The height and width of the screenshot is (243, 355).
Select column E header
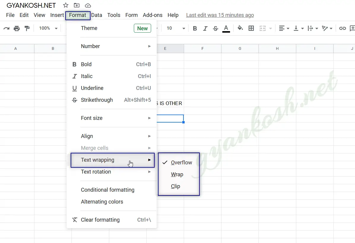pyautogui.click(x=170, y=49)
